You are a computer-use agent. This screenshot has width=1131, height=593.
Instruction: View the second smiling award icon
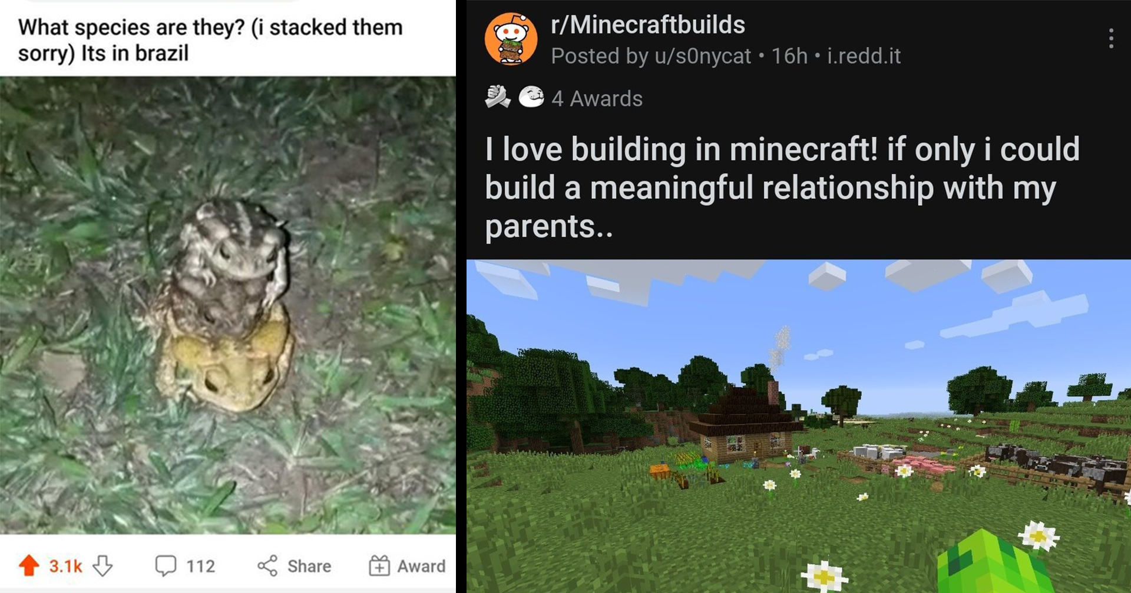pos(531,97)
